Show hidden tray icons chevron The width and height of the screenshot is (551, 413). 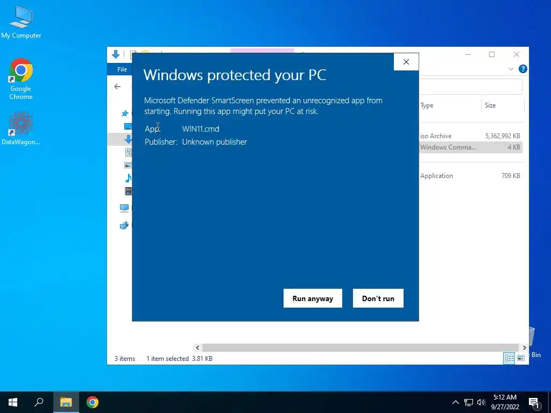(455, 402)
